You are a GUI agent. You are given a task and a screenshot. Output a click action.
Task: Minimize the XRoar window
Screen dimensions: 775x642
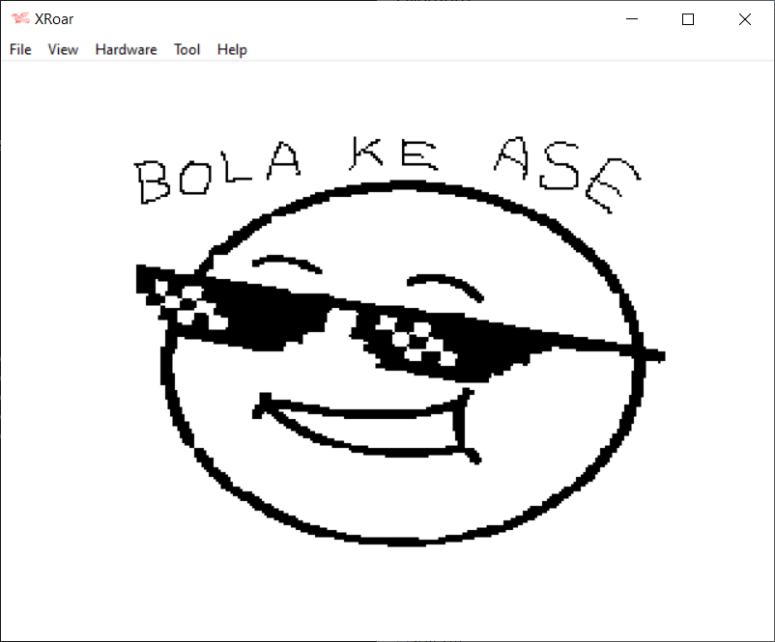point(632,18)
